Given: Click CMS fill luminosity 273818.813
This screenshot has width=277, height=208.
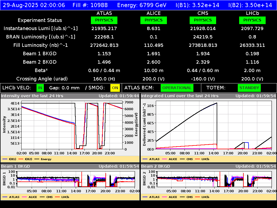Looking at the screenshot, I should click(x=203, y=45).
